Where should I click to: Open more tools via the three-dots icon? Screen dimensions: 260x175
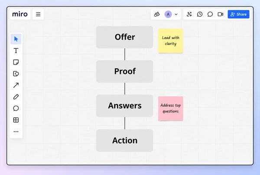[x=16, y=132]
